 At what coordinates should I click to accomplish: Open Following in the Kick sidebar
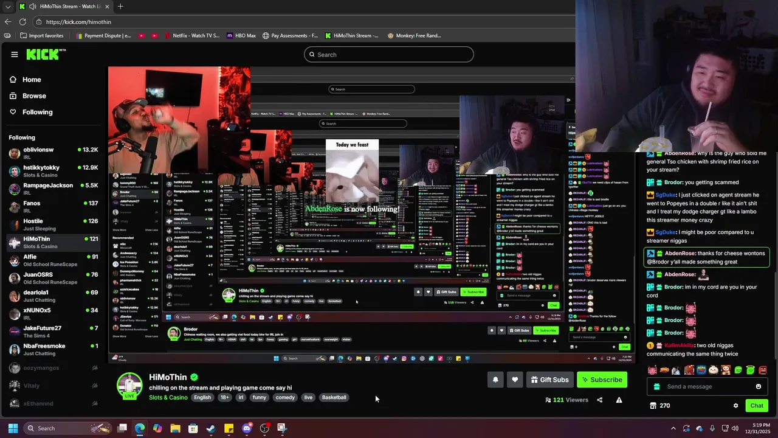[31, 112]
